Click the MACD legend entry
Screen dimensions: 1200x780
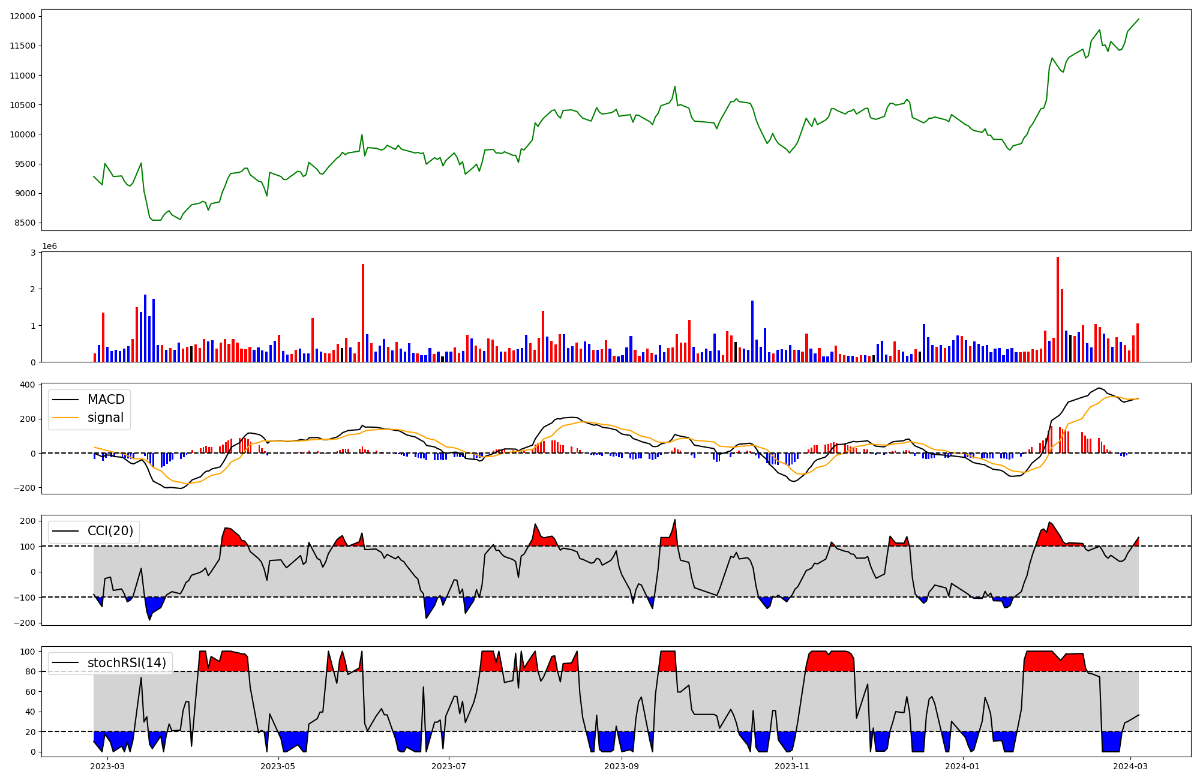click(x=106, y=400)
